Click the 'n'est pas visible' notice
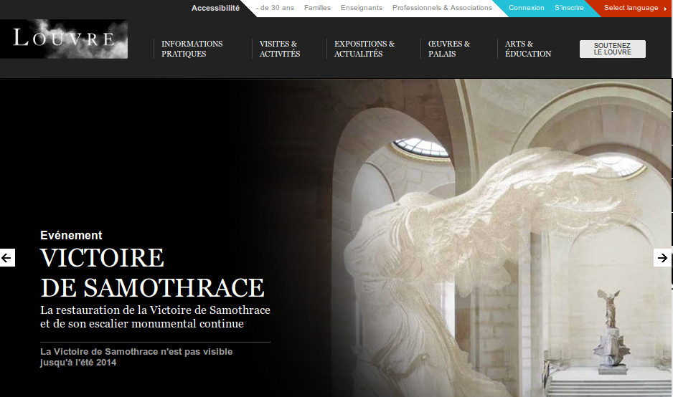 pyautogui.click(x=136, y=357)
